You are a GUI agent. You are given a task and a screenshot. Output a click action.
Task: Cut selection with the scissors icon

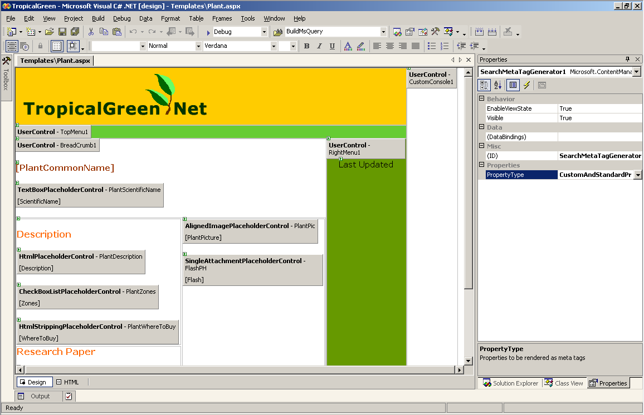coord(91,32)
